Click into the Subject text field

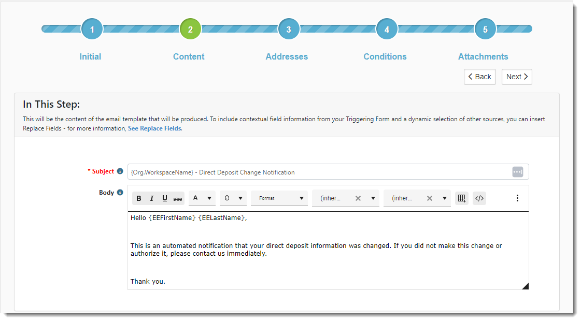(x=316, y=172)
